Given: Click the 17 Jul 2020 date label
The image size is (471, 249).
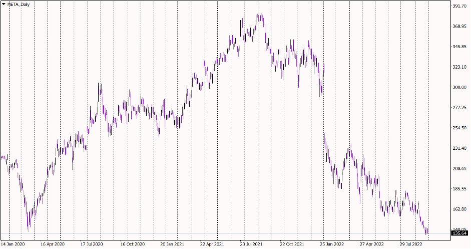Looking at the screenshot, I should pyautogui.click(x=92, y=244).
